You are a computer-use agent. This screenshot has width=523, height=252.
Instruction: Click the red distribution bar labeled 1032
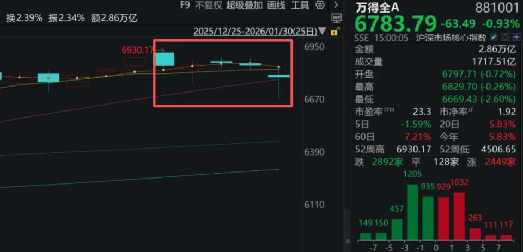click(459, 217)
